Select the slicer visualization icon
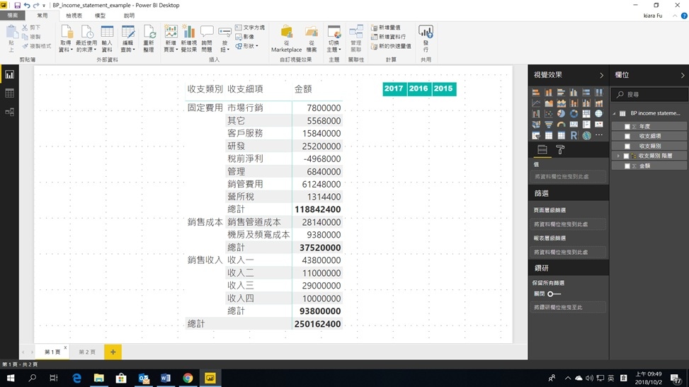Image resolution: width=689 pixels, height=387 pixels. coord(536,135)
